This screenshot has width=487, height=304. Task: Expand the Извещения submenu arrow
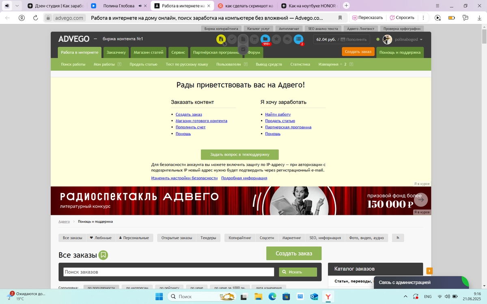(x=351, y=64)
